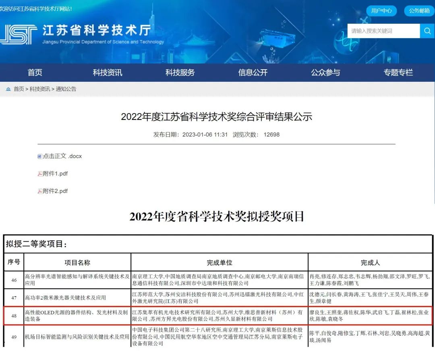Click the article title 2022年度江苏省科学技术奖综合评审结果公示
Image resolution: width=435 pixels, height=351 pixels.
pos(217,117)
